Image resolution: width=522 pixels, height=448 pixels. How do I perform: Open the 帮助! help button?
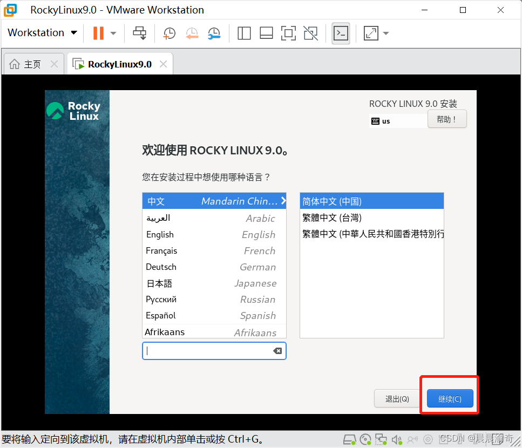pos(447,119)
